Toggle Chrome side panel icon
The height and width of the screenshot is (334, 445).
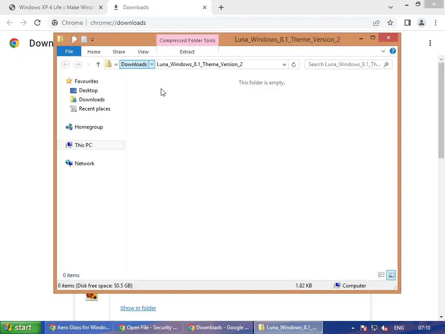pos(408,23)
